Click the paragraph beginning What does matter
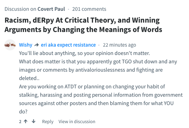The image size is (189, 128). pyautogui.click(x=98, y=70)
